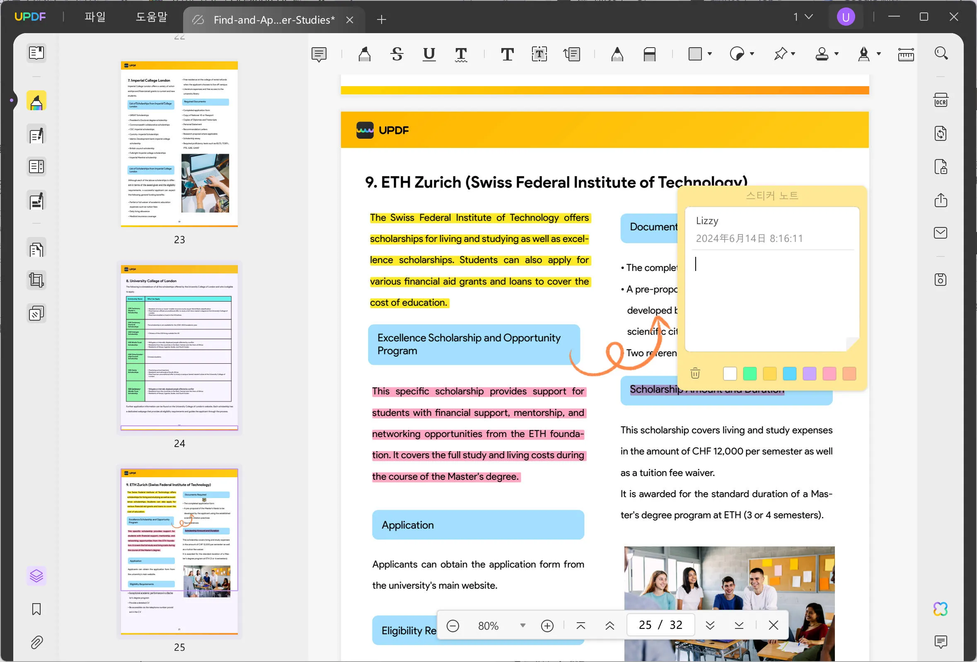The width and height of the screenshot is (977, 662).
Task: Open the Save as Other disk icon
Action: (x=941, y=280)
